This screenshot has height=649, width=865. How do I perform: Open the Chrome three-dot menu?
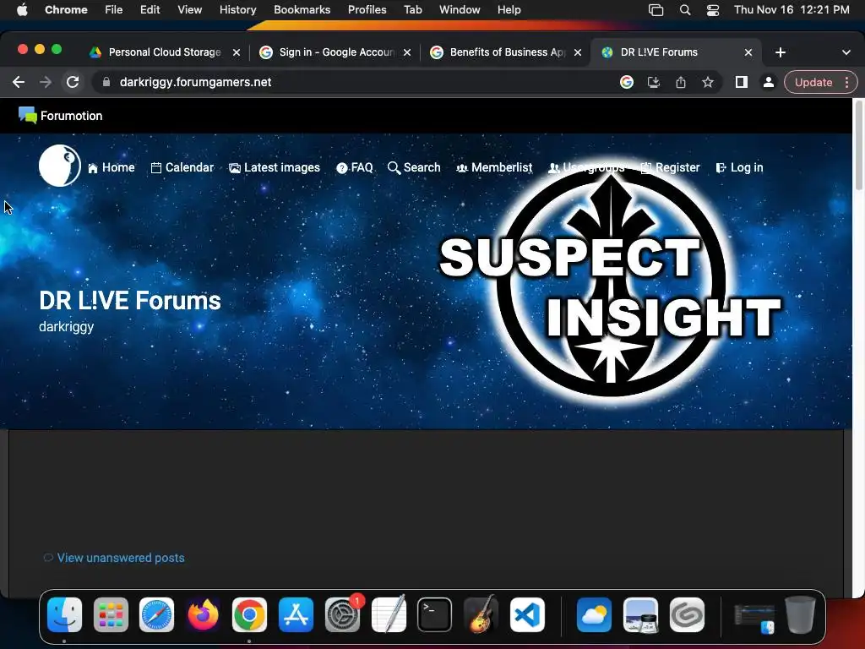click(846, 82)
